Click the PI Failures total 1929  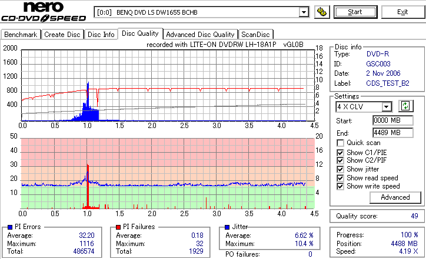tap(196, 251)
